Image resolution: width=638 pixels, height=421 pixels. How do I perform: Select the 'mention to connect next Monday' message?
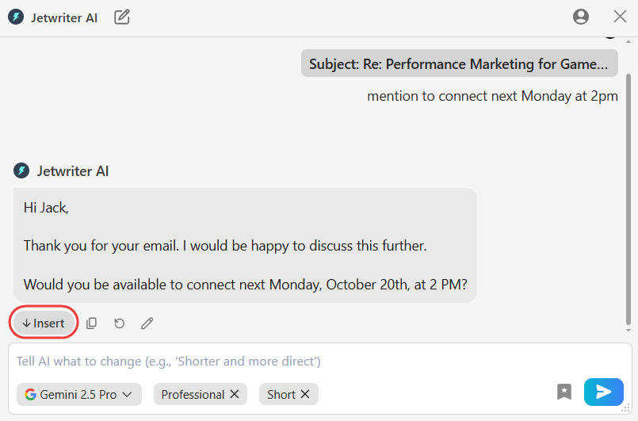492,96
